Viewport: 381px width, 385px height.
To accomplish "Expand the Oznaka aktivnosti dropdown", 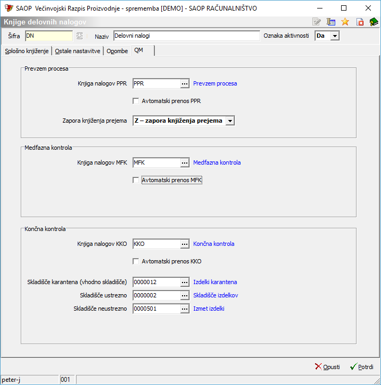I will click(335, 36).
